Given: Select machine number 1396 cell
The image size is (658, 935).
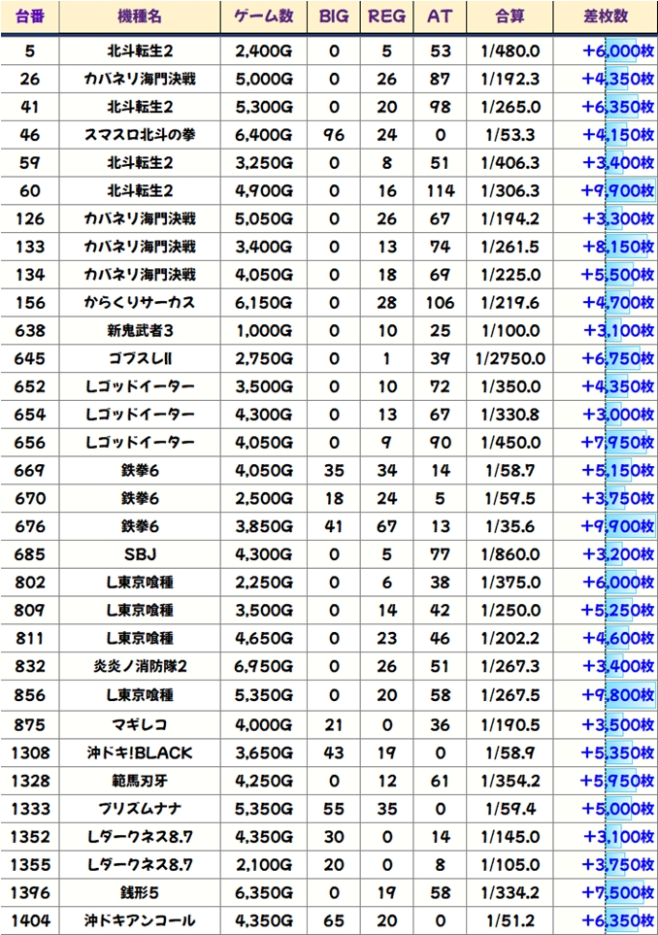Looking at the screenshot, I should point(29,891).
